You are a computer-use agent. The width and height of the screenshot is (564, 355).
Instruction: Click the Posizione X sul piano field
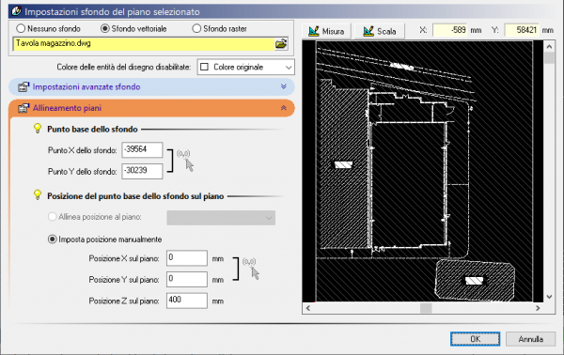tap(187, 258)
